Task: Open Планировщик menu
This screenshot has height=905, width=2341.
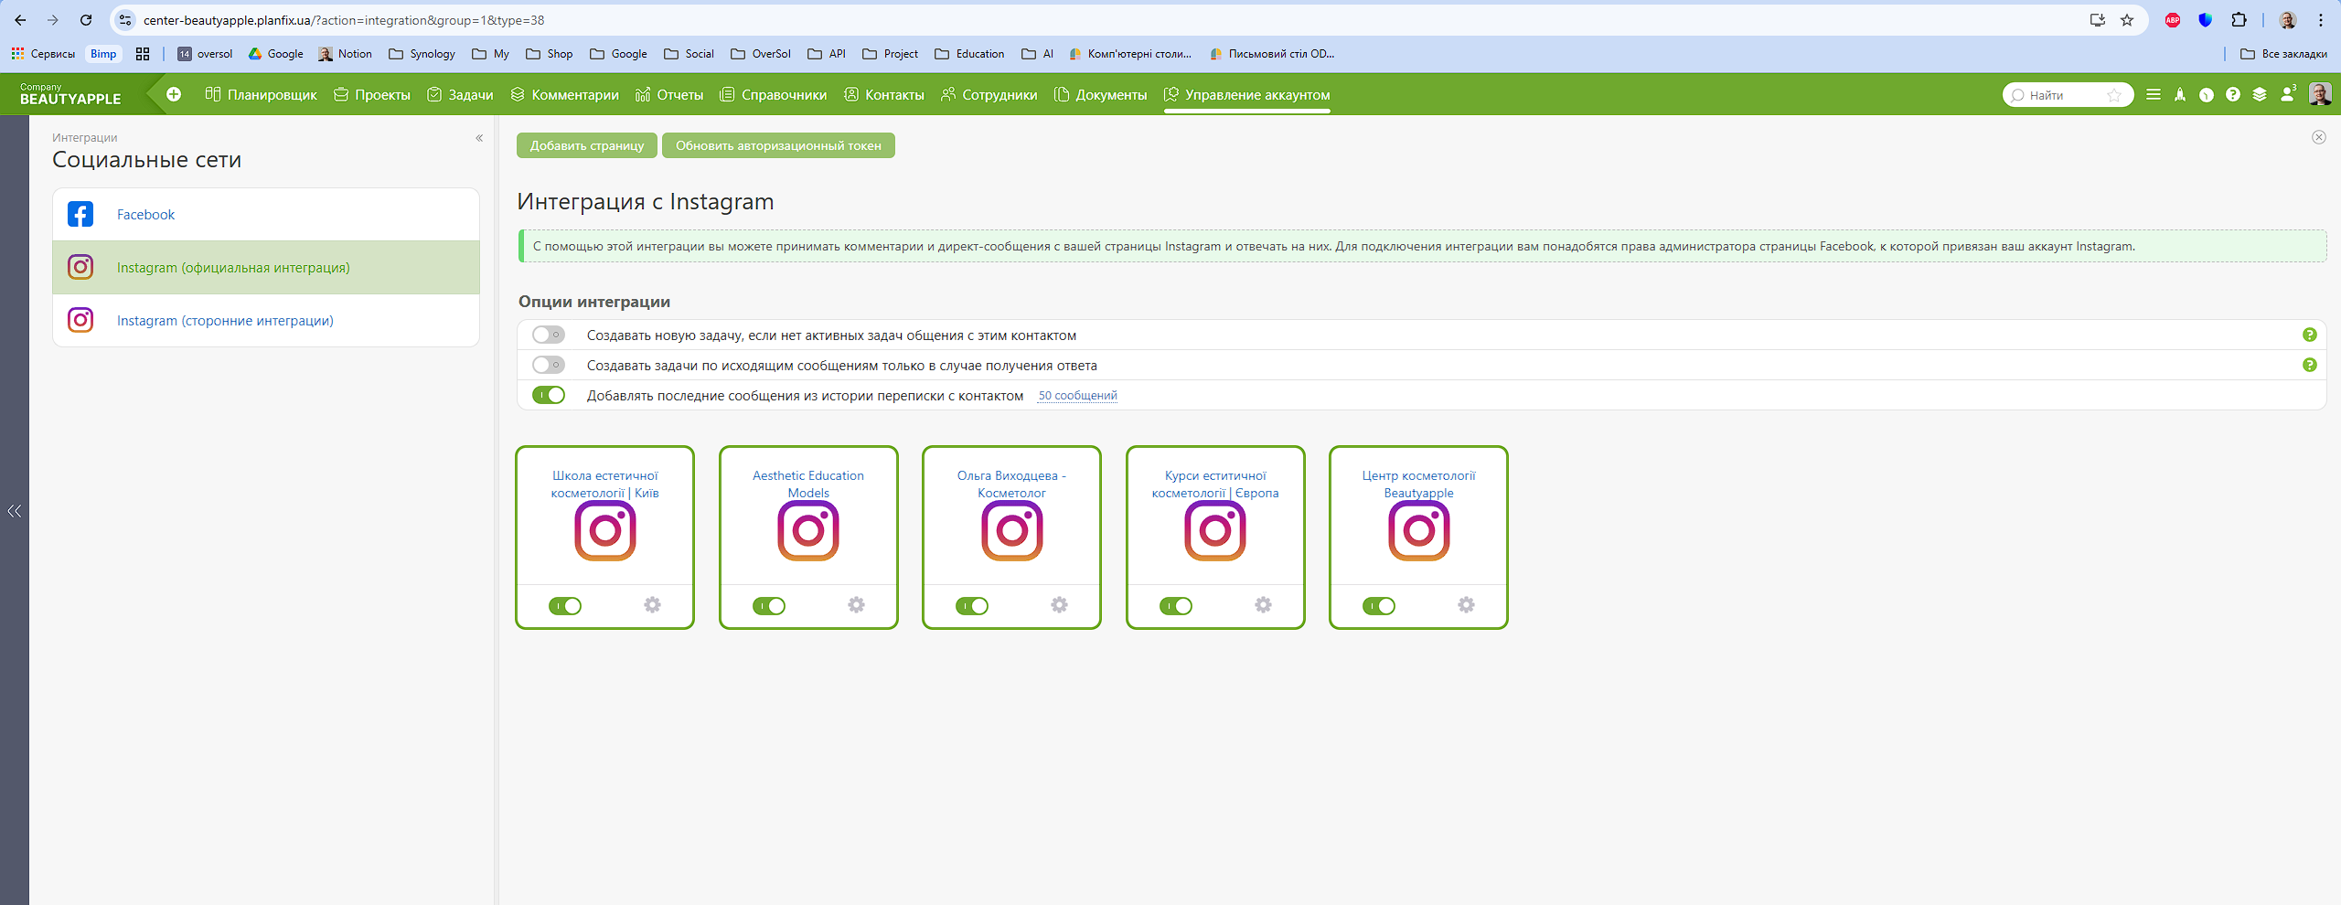Action: tap(262, 95)
